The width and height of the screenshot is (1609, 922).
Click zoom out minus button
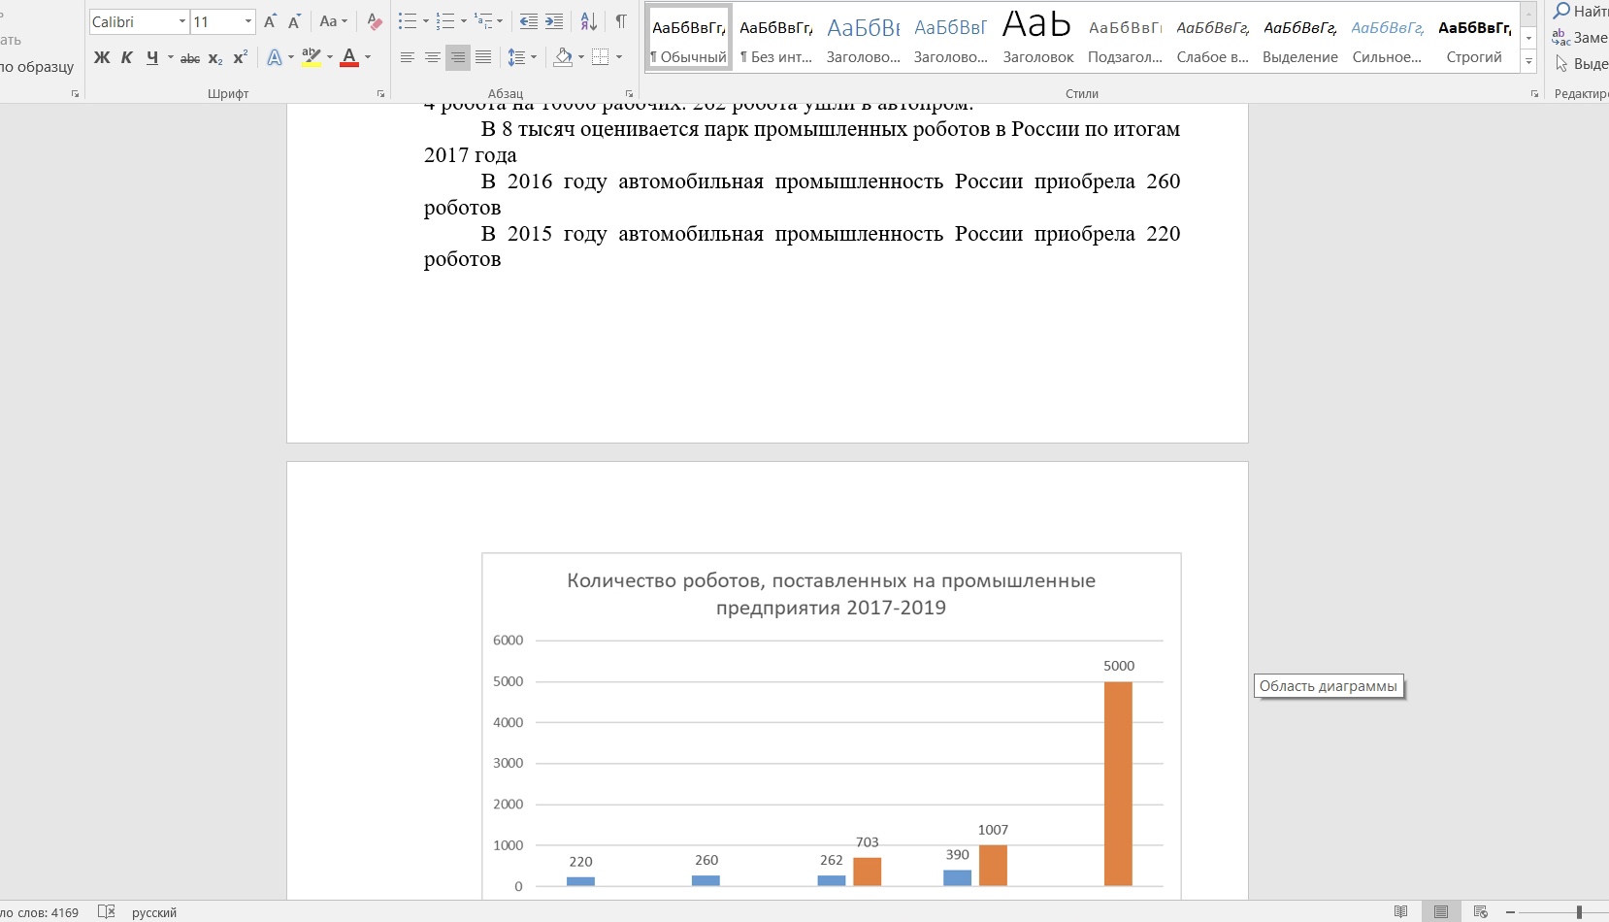coord(1510,912)
